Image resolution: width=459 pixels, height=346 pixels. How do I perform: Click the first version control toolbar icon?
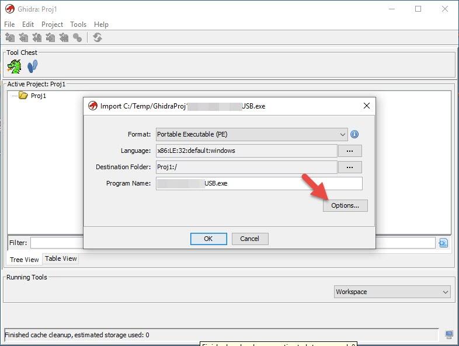10,38
